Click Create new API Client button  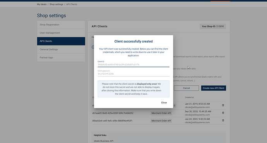click(213, 88)
